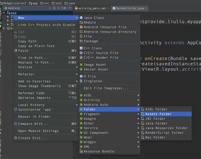Switch to the MainActivity.java tab

(x=130, y=8)
